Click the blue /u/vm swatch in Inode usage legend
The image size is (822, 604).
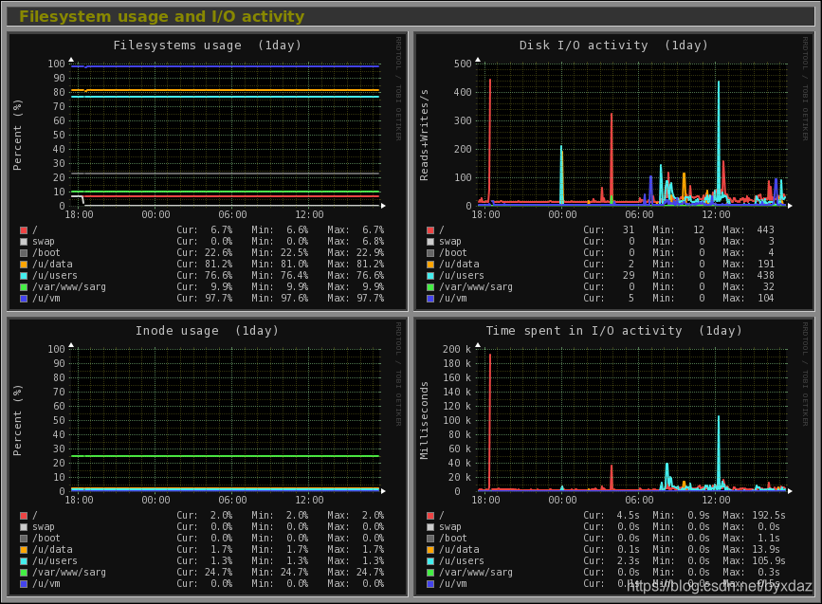[24, 583]
